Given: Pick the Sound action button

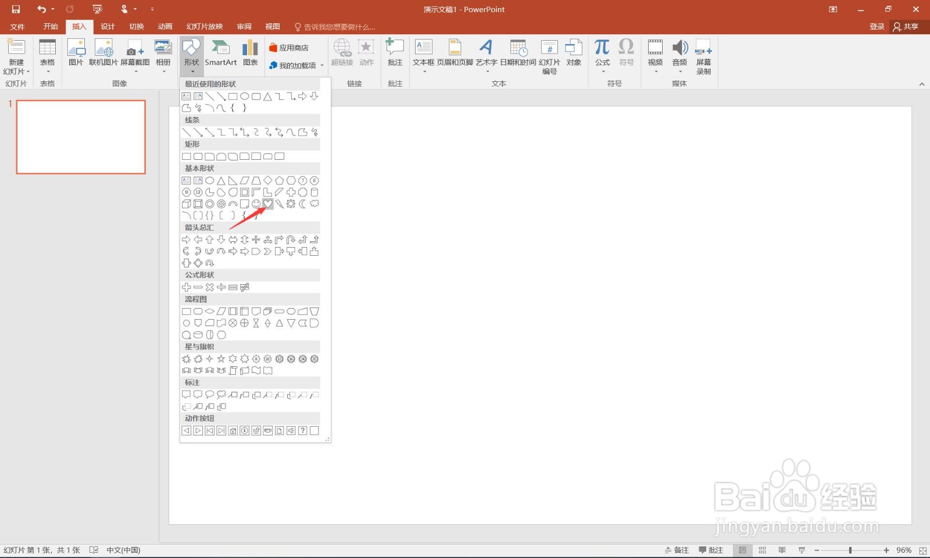Looking at the screenshot, I should coord(291,431).
